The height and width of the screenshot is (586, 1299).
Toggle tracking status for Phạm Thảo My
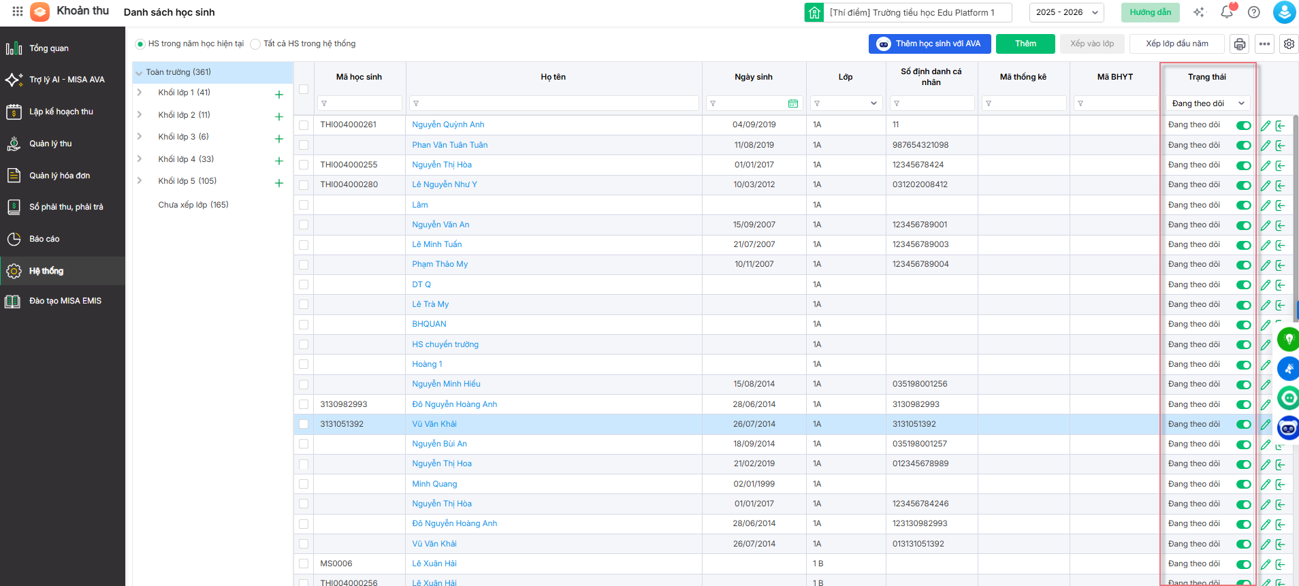[1244, 265]
